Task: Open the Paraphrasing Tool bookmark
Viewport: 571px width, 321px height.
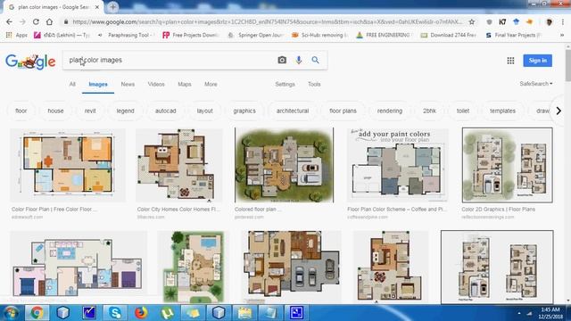Action: click(x=127, y=35)
